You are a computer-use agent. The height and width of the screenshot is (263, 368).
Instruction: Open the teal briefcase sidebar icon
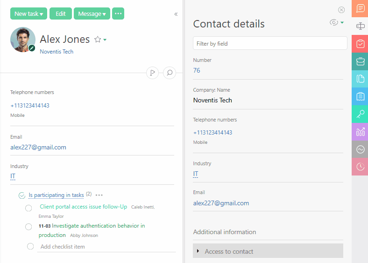pyautogui.click(x=360, y=61)
